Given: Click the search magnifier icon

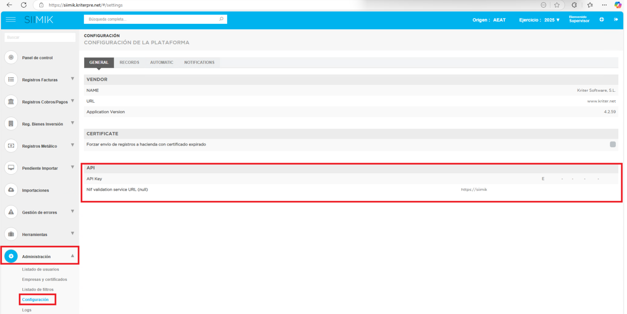Looking at the screenshot, I should (221, 19).
